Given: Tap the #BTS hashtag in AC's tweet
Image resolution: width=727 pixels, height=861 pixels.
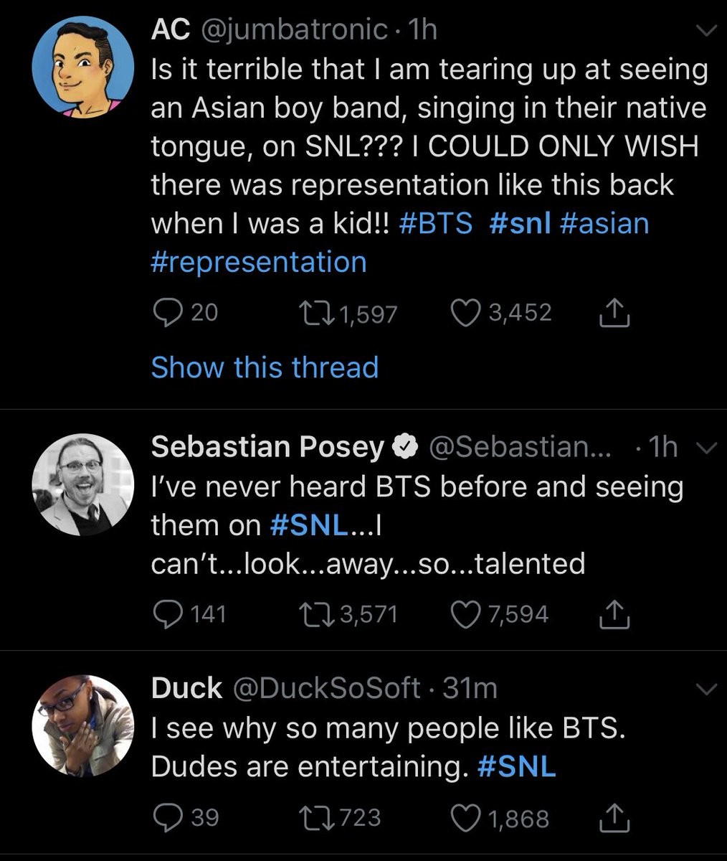Looking at the screenshot, I should tap(434, 223).
